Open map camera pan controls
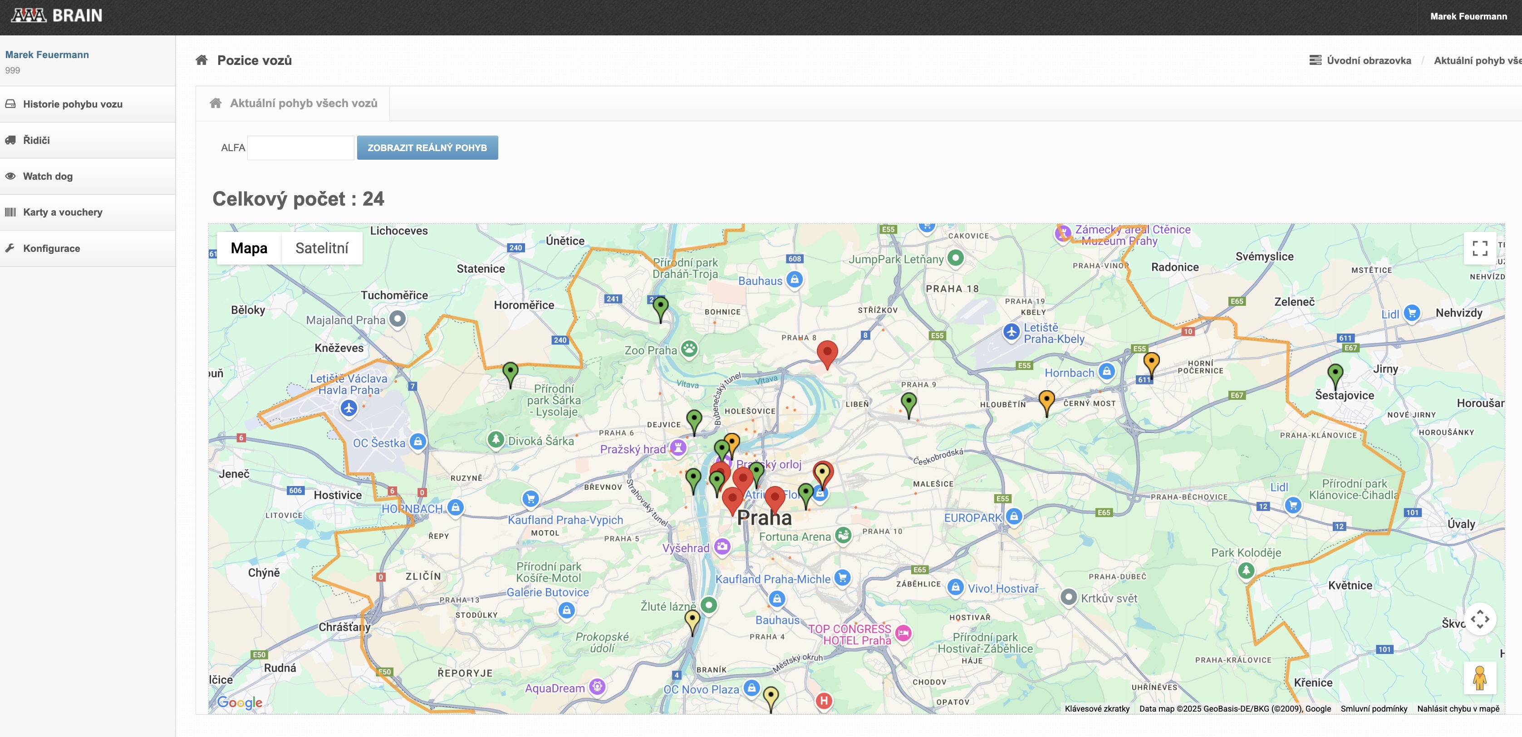The image size is (1522, 737). pos(1479,619)
